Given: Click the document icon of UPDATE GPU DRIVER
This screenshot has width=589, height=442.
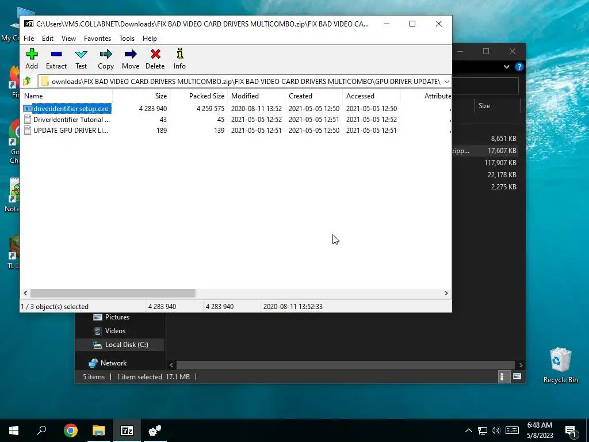Looking at the screenshot, I should (28, 131).
